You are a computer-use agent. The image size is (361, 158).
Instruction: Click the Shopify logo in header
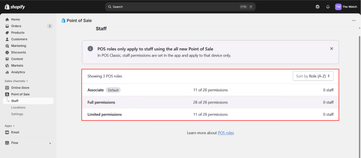pos(14,7)
